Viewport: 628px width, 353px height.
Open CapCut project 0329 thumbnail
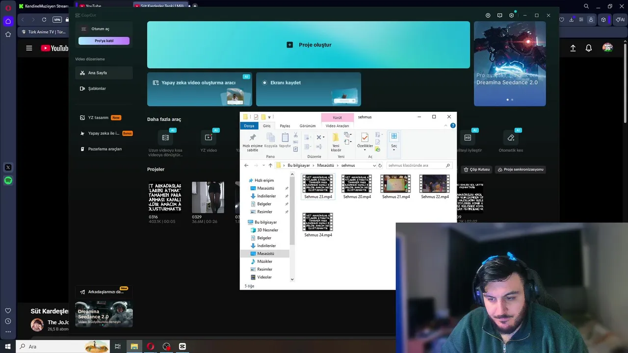(208, 197)
